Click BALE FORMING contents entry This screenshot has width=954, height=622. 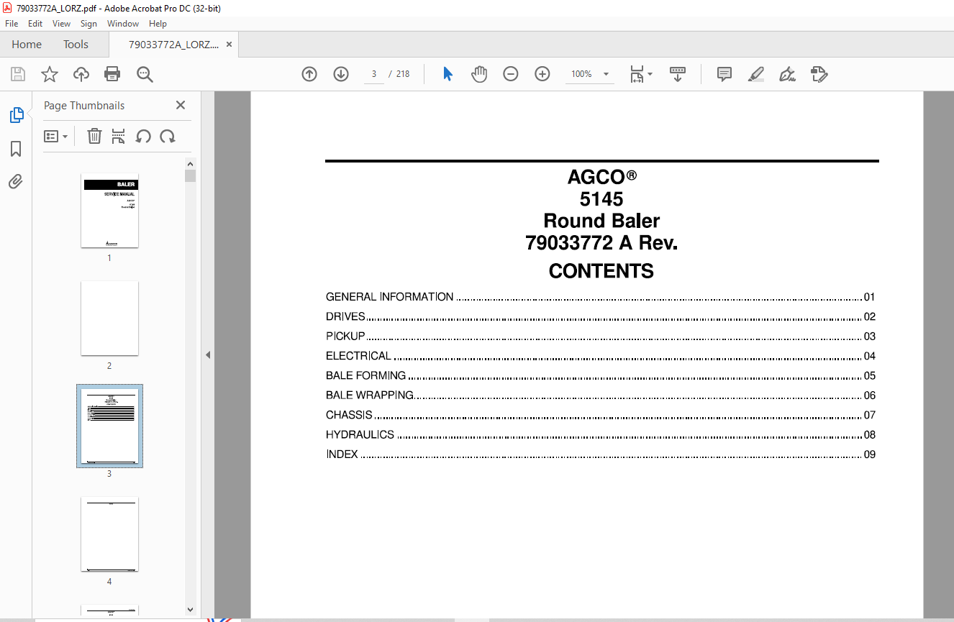(600, 375)
